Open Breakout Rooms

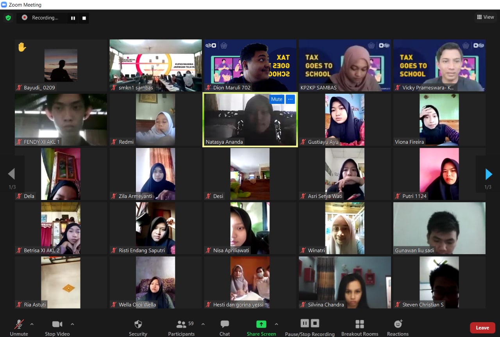click(359, 328)
